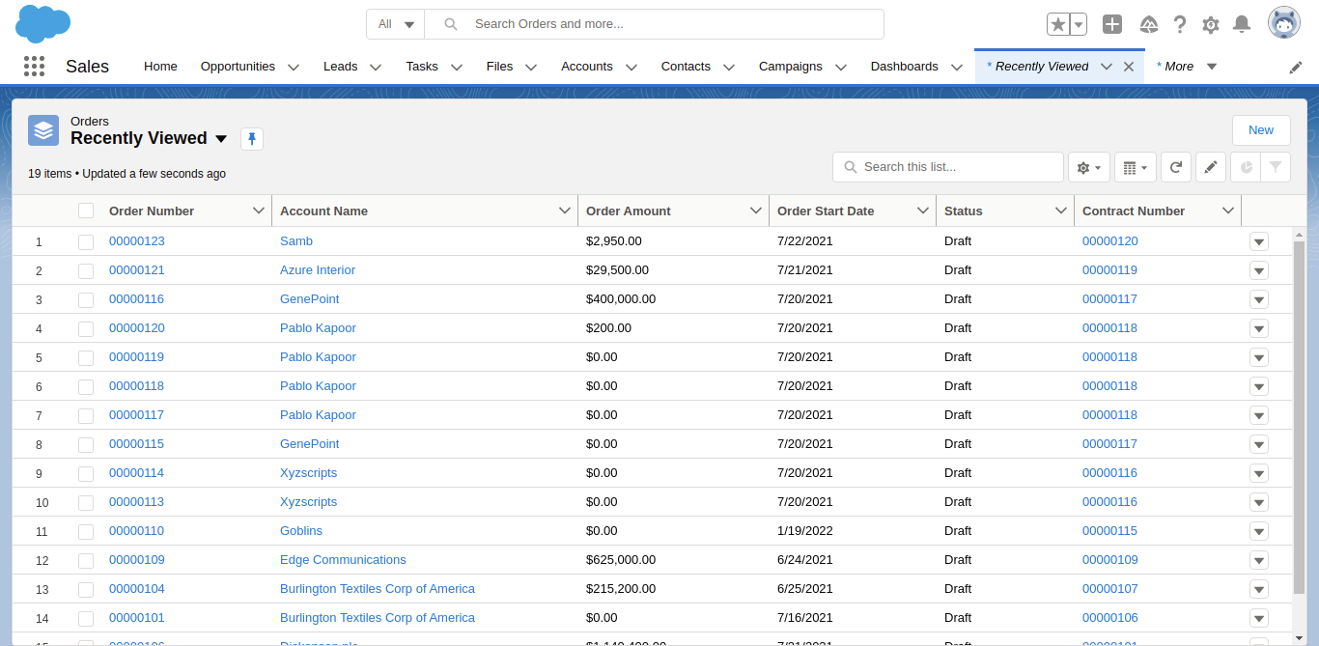Click the Orders object layers icon

point(43,130)
